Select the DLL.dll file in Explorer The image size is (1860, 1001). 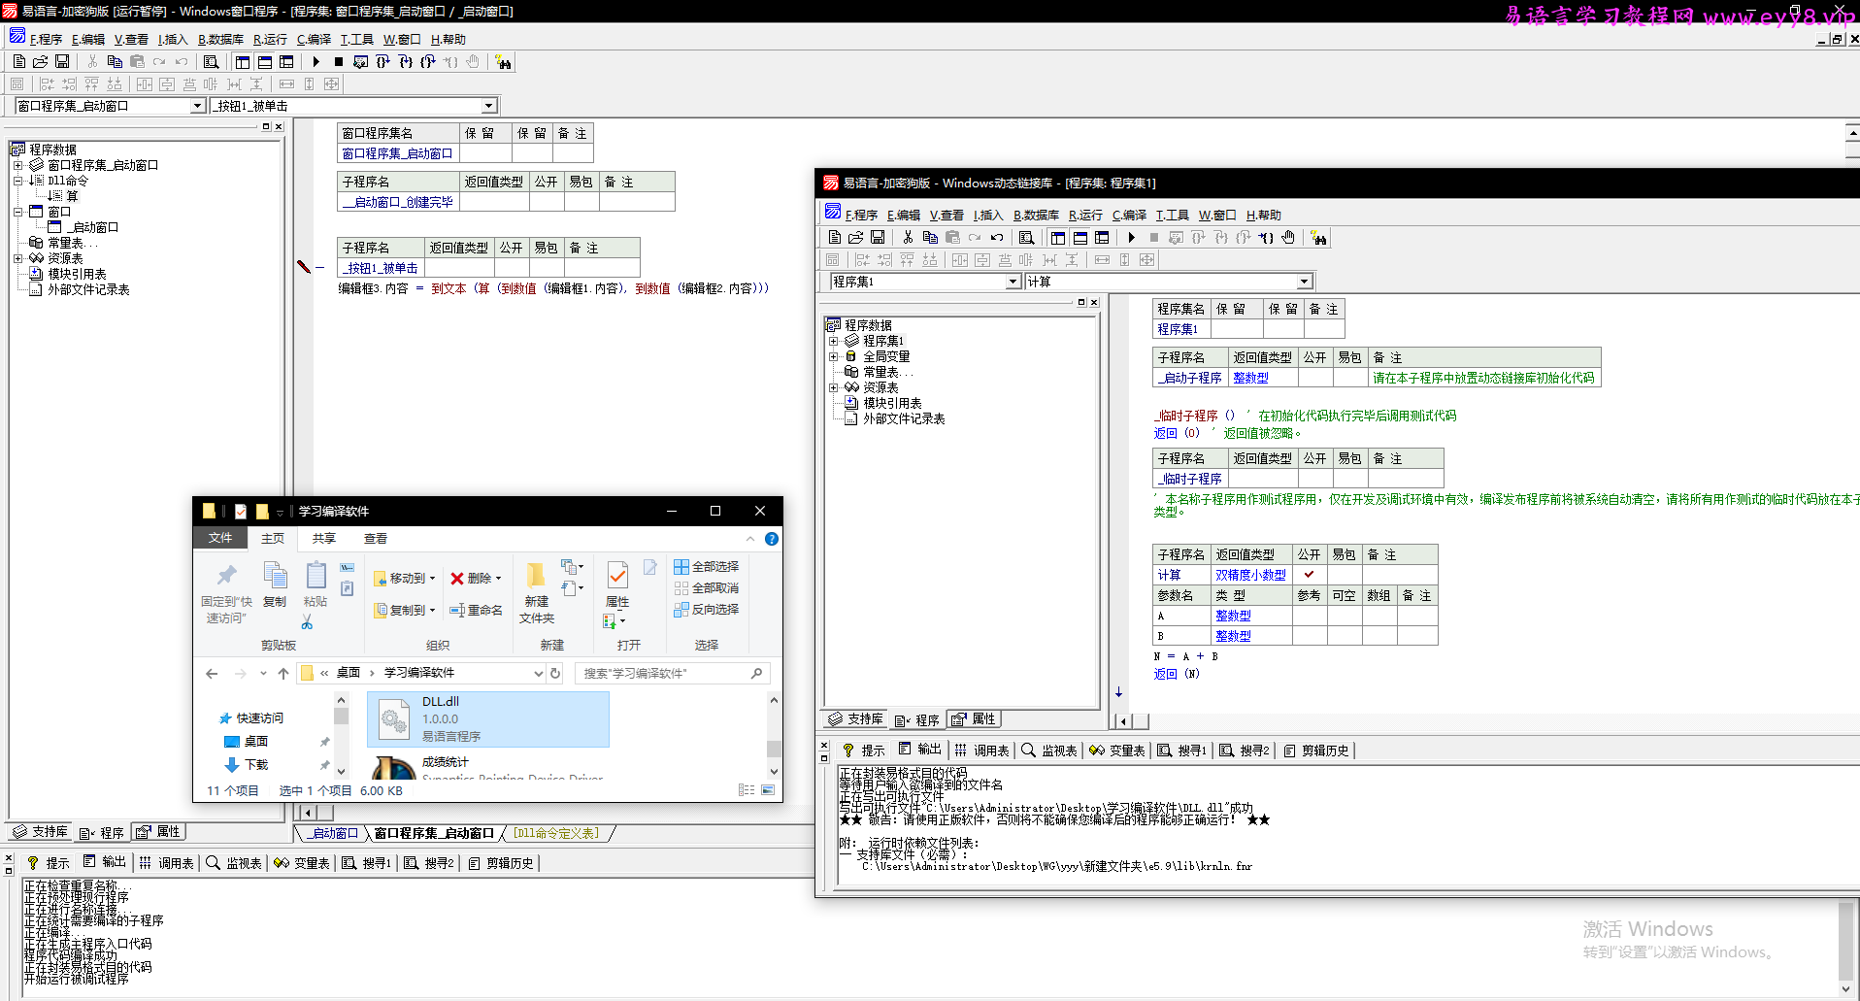pos(488,719)
